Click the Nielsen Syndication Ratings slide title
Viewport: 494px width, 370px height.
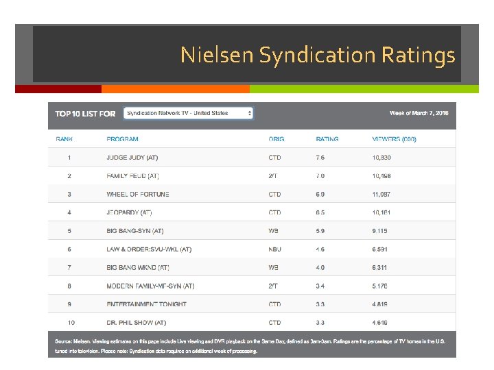[x=318, y=56]
